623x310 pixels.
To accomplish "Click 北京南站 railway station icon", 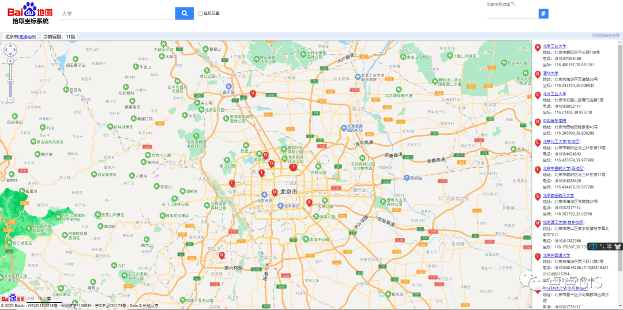I will tap(280, 206).
